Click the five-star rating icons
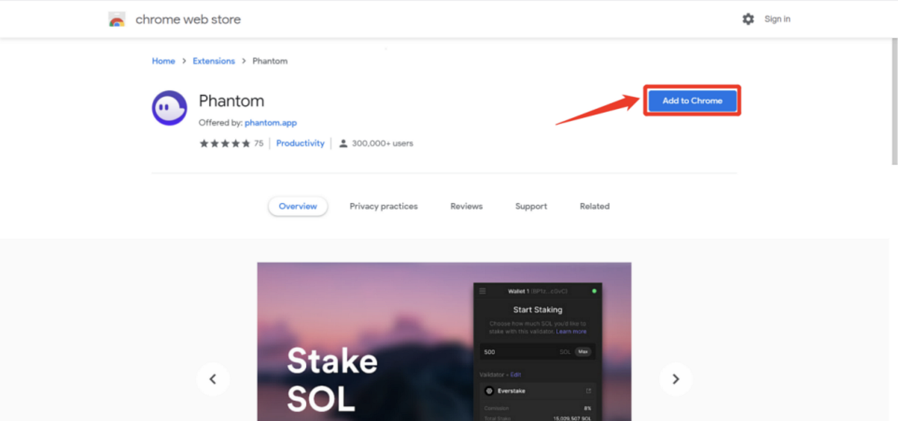The width and height of the screenshot is (898, 421). tap(224, 144)
